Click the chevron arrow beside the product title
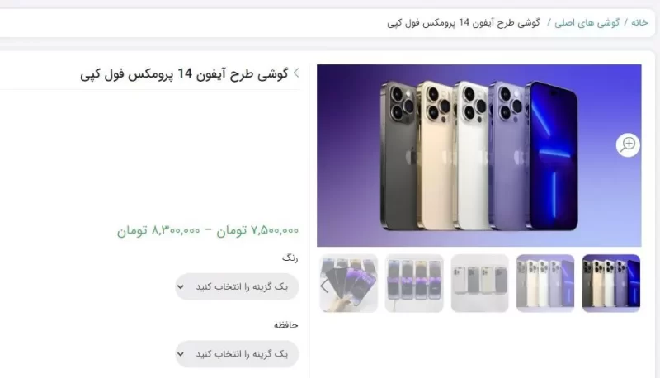Screen dimensions: 660x378 pyautogui.click(x=296, y=73)
